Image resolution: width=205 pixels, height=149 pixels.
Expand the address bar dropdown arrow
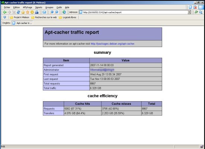(x=189, y=12)
